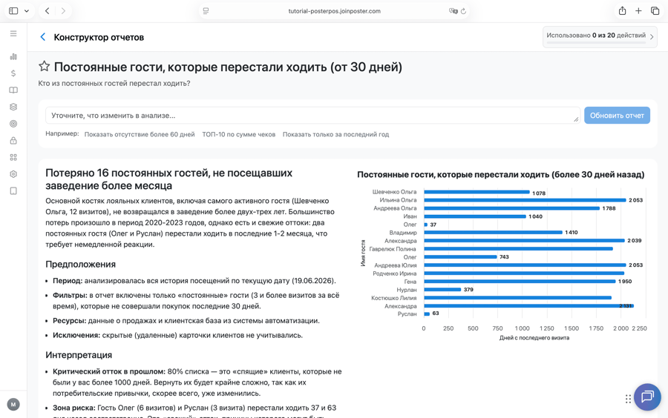
Task: Open the settings gear sidebar icon
Action: tap(13, 174)
